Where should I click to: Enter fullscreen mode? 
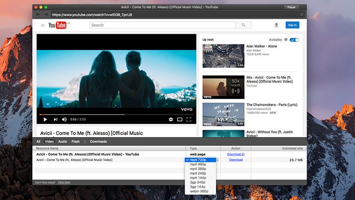click(x=189, y=119)
